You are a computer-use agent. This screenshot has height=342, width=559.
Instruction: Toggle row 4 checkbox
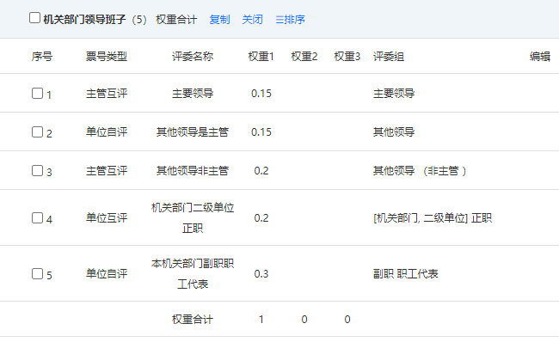[x=38, y=217]
